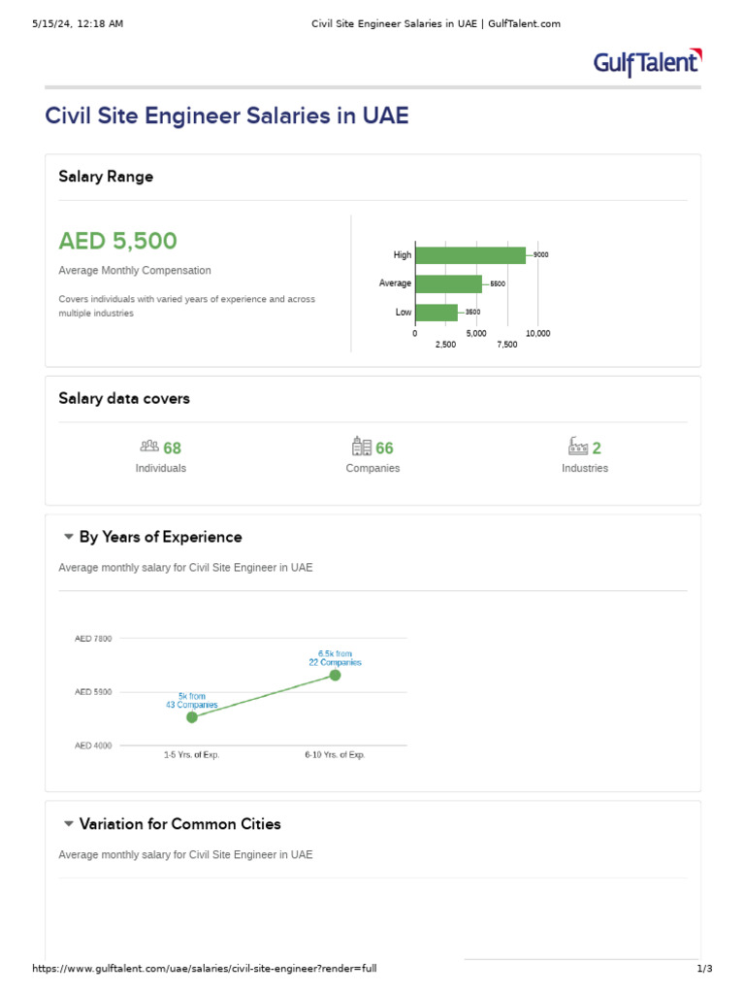Click the AED 5,500 average compensation figure
This screenshot has height=994, width=745.
(x=117, y=241)
